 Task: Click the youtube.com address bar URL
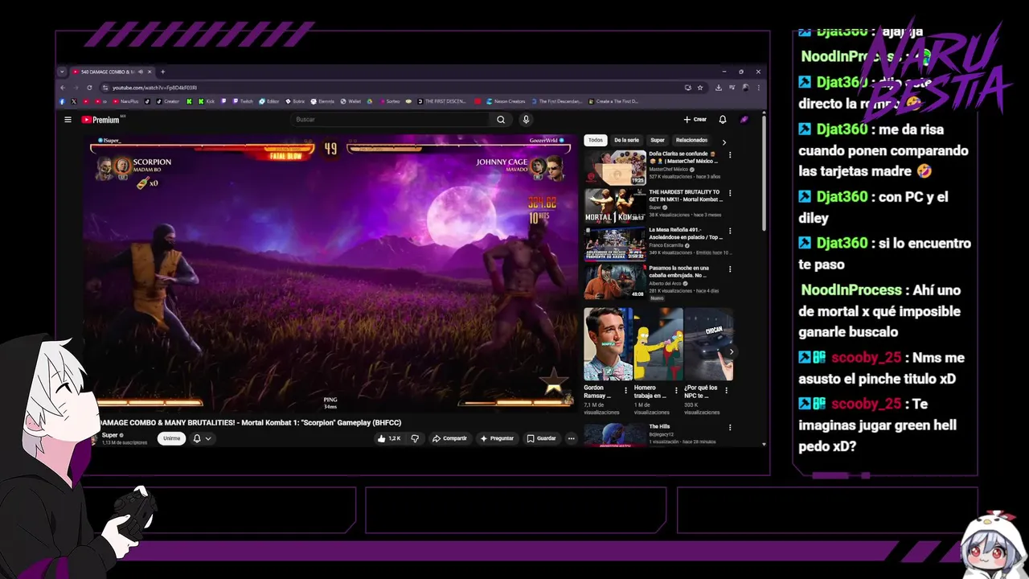[154, 88]
